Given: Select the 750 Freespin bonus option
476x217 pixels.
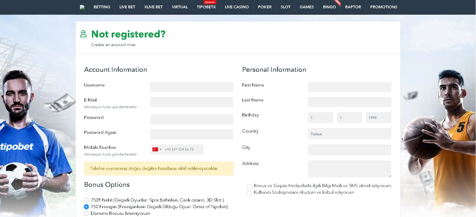Looking at the screenshot, I should pyautogui.click(x=86, y=207).
